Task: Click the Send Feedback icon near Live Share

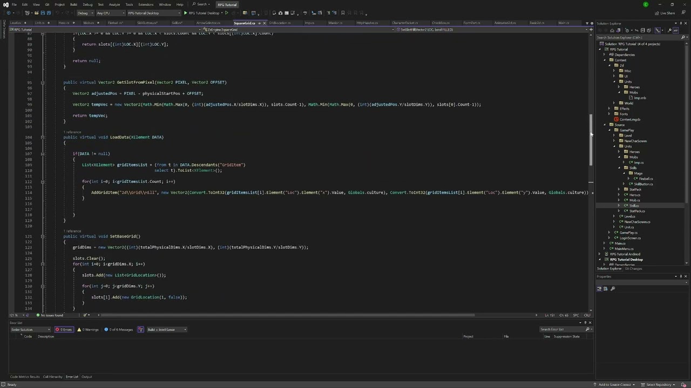Action: coord(682,13)
